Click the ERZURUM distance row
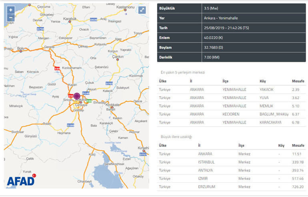308x197 pixels. 232,187
